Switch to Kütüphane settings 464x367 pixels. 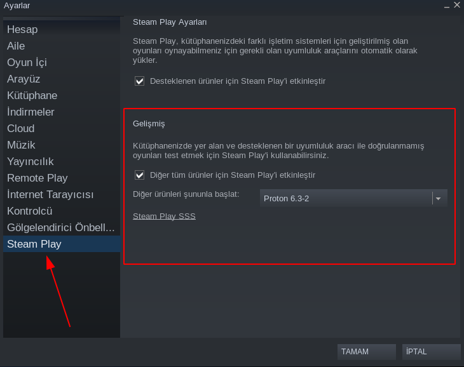[x=32, y=96]
